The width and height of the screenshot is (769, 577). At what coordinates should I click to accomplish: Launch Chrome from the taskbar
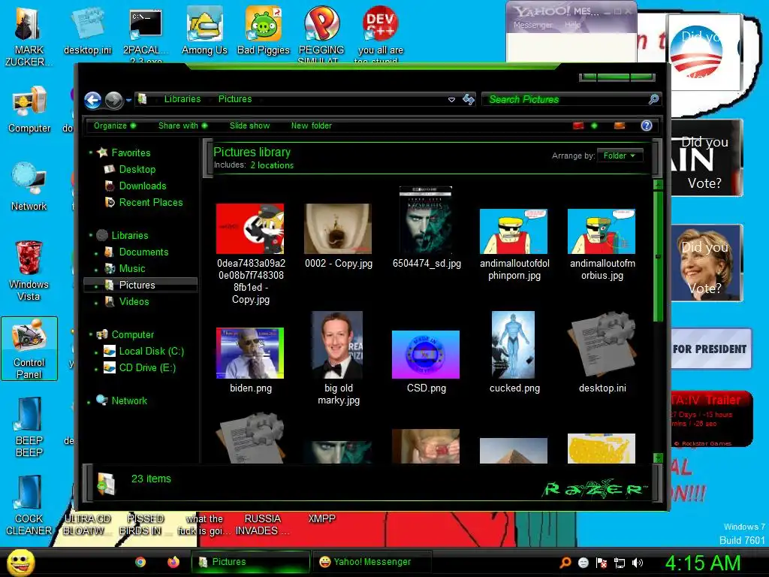(x=140, y=562)
